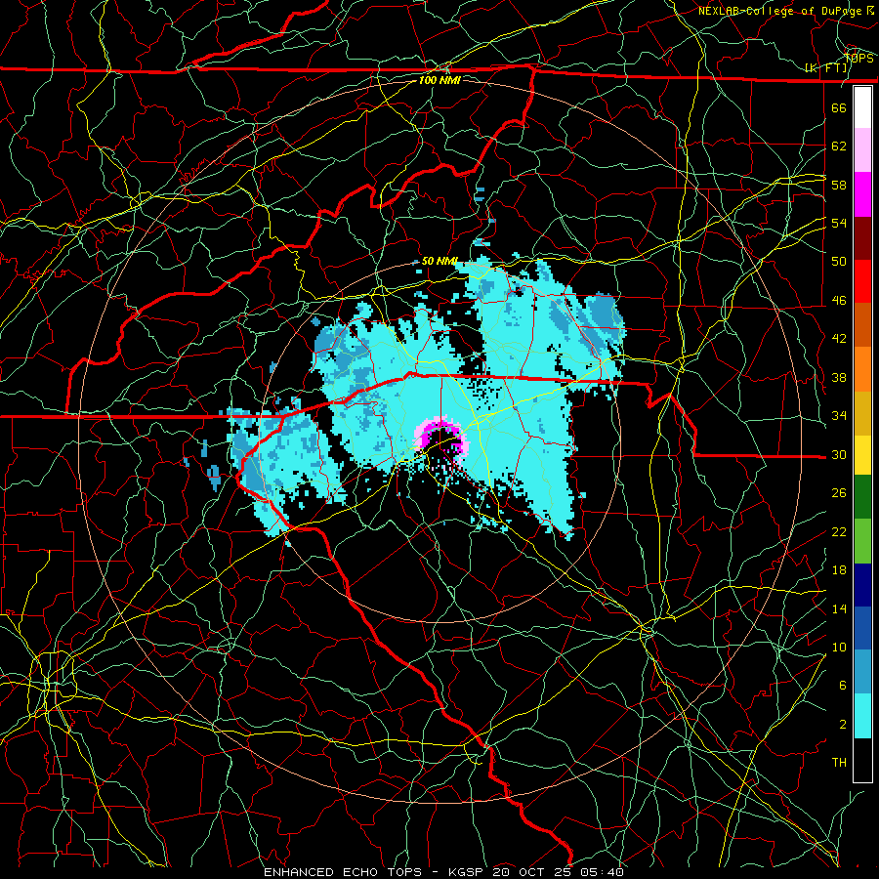Click the '50 NMI' range ring label
This screenshot has width=879, height=879.
pos(439,261)
